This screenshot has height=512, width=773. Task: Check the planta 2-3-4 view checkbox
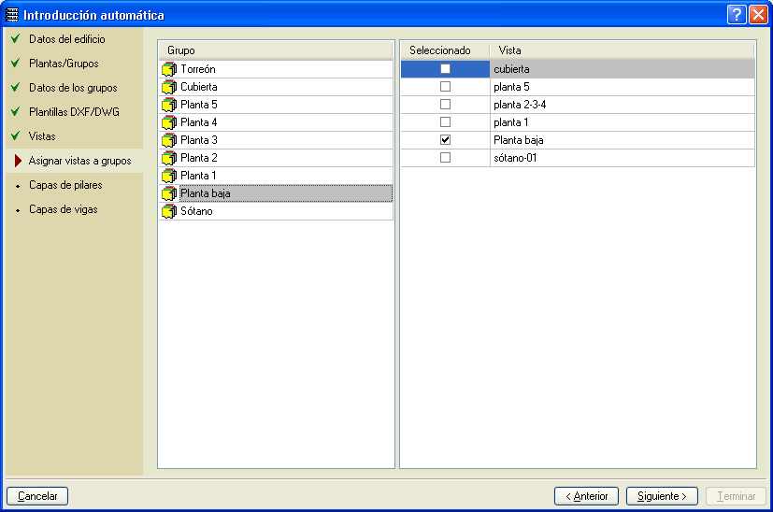point(445,105)
